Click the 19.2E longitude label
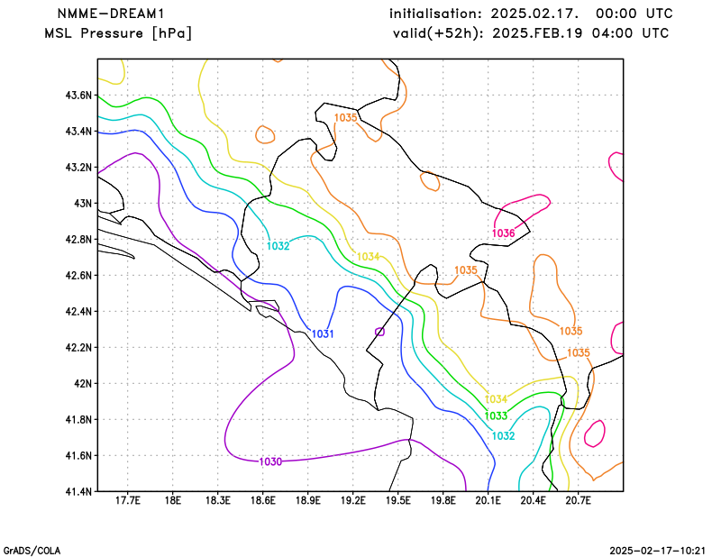The height and width of the screenshot is (557, 721). pos(352,500)
